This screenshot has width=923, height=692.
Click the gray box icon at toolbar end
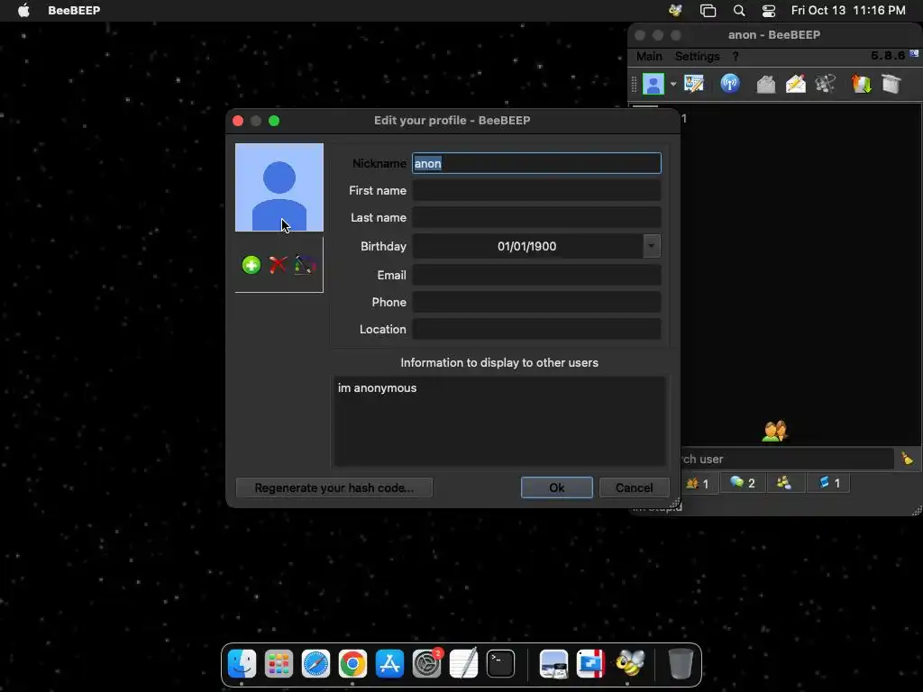(891, 84)
